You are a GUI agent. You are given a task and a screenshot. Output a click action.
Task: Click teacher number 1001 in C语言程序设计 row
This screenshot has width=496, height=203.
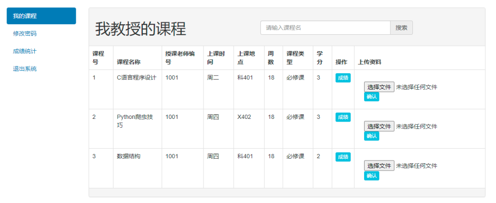(172, 78)
